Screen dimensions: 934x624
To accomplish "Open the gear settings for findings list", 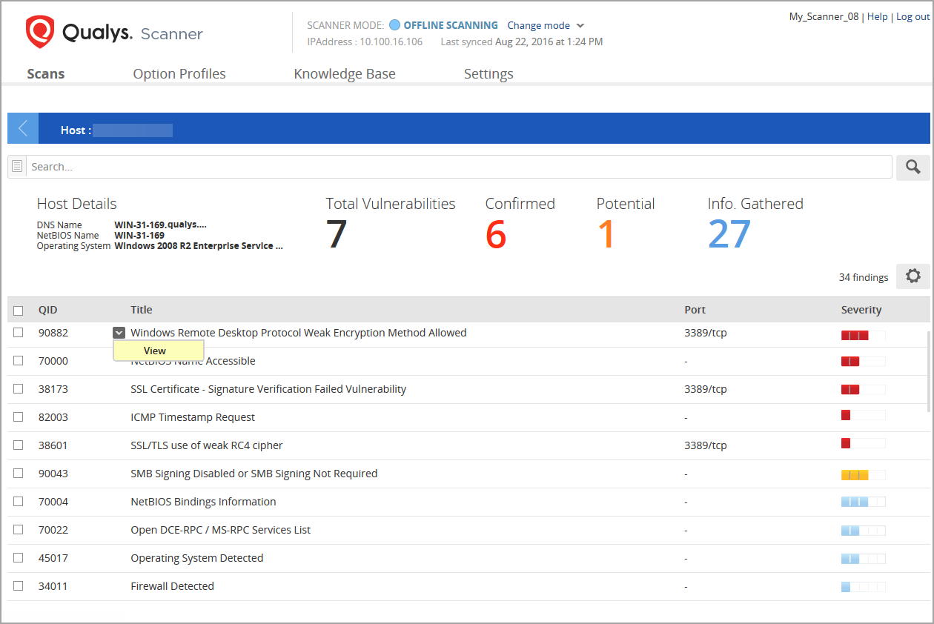I will (913, 276).
